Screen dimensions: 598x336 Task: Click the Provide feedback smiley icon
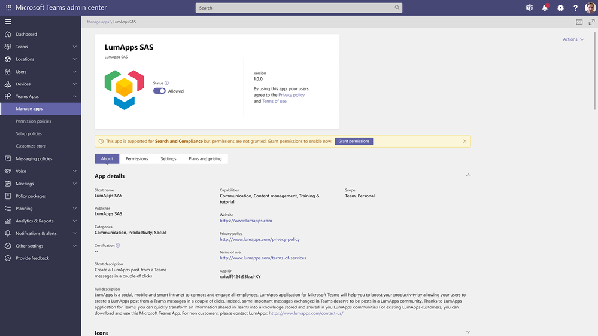pos(8,258)
